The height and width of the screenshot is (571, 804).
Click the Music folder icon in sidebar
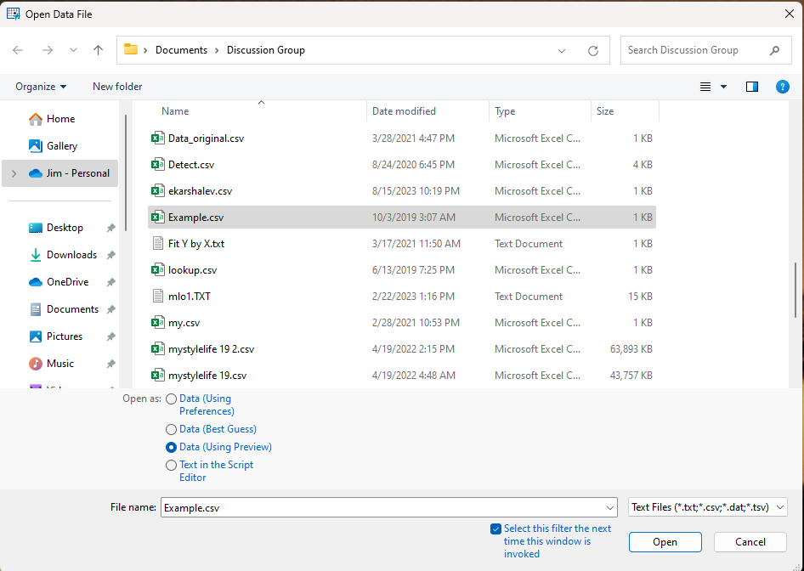click(36, 364)
